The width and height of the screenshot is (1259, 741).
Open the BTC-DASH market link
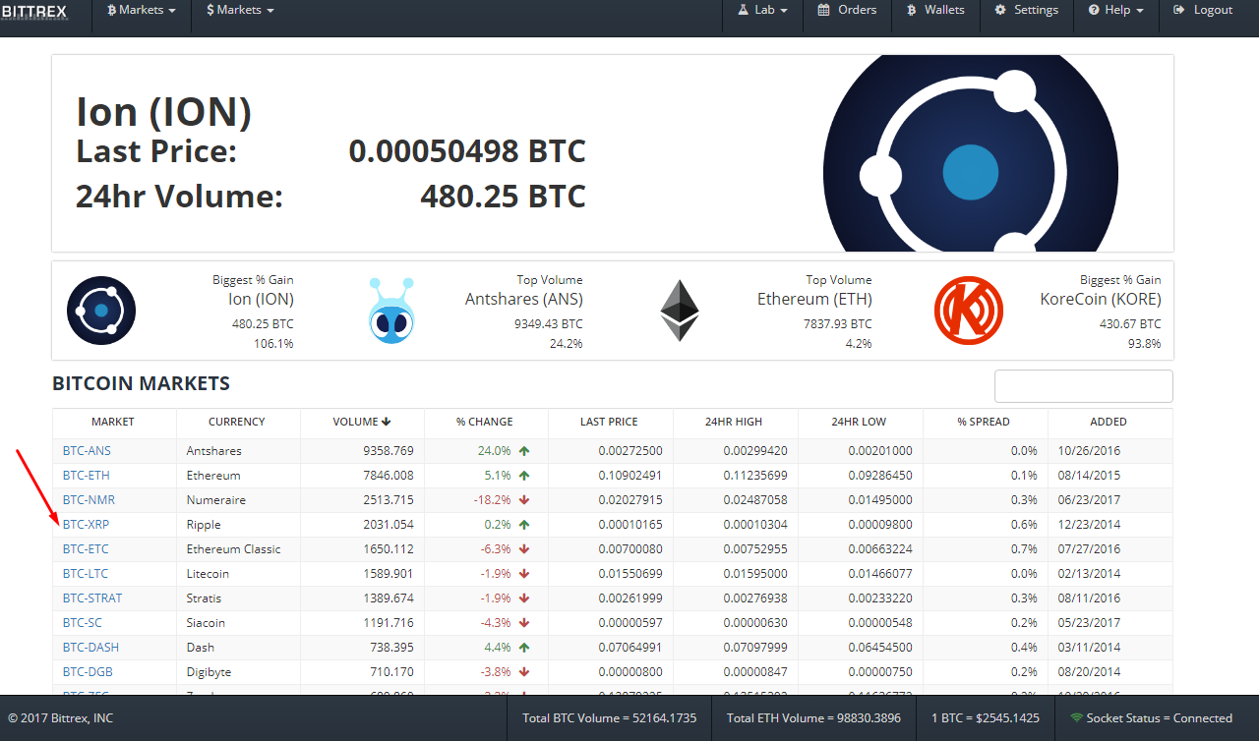click(90, 648)
